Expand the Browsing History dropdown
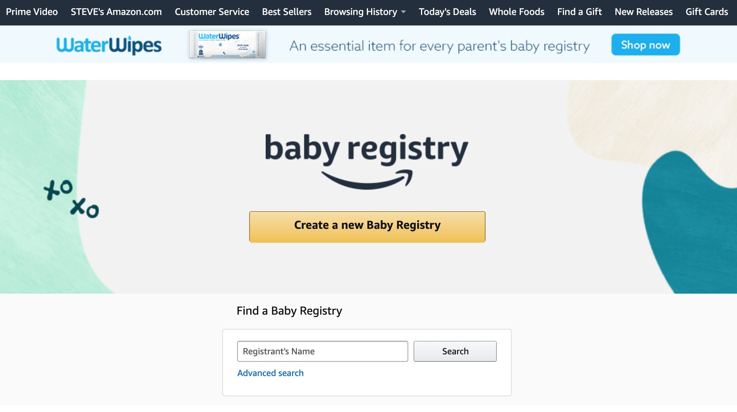Screen dimensions: 737x412 point(361,12)
